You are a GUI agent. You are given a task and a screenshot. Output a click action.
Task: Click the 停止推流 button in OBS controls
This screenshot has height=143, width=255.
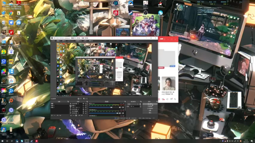coord(150,104)
